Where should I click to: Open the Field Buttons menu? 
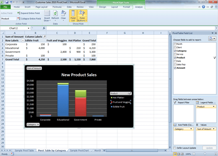(x=82, y=16)
